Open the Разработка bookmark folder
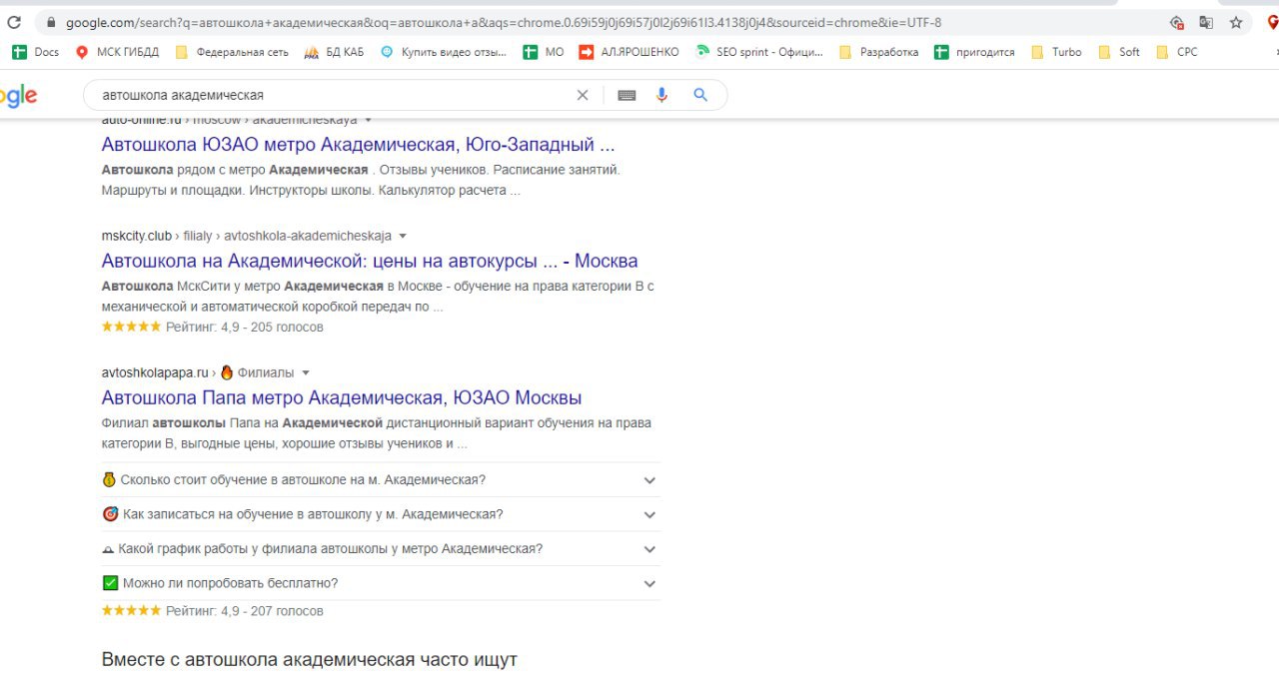 (878, 52)
